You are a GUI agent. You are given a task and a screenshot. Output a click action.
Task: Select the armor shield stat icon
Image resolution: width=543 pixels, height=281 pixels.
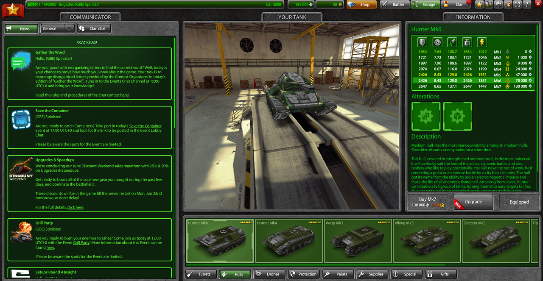[x=422, y=42]
